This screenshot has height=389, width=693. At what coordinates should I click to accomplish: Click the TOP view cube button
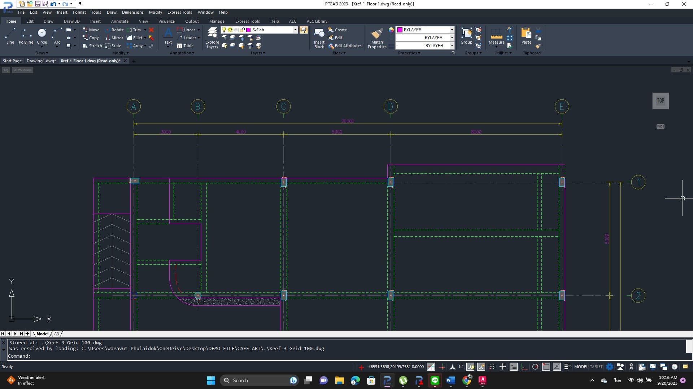(x=660, y=101)
